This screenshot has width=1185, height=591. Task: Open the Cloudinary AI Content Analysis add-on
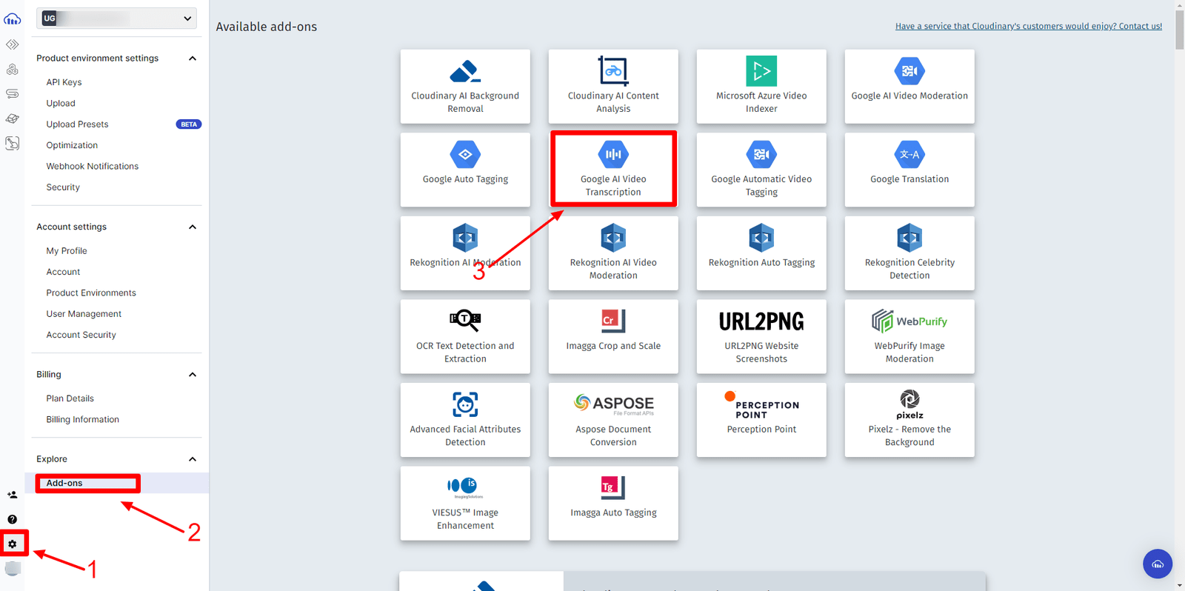(613, 87)
